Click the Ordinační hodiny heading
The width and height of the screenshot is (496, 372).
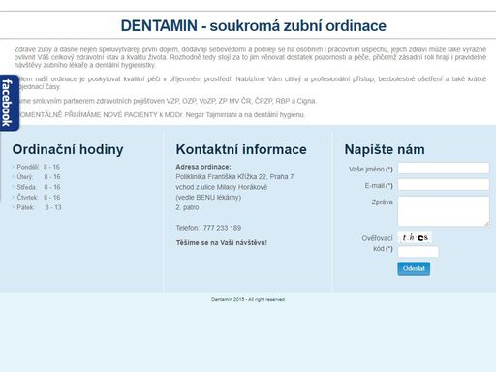[x=68, y=149]
